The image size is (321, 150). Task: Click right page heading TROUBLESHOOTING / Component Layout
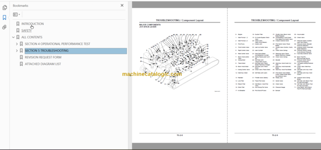point(275,20)
